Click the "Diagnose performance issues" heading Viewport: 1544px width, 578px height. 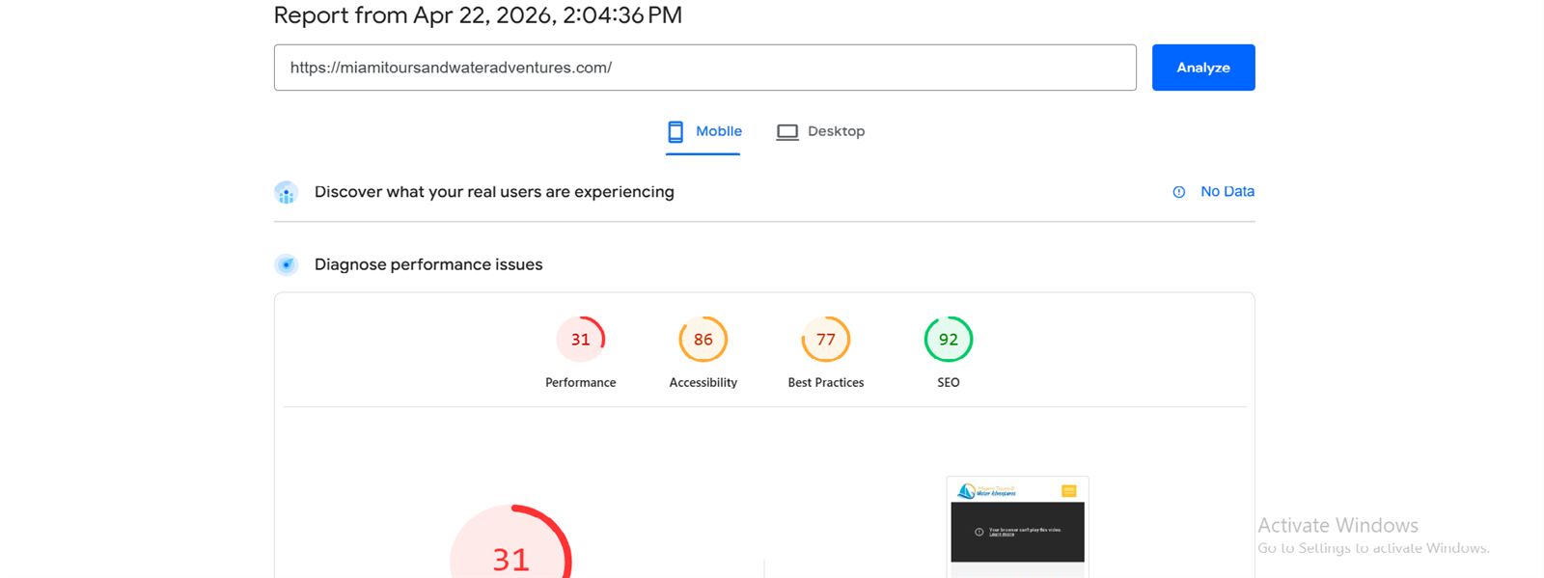(428, 264)
